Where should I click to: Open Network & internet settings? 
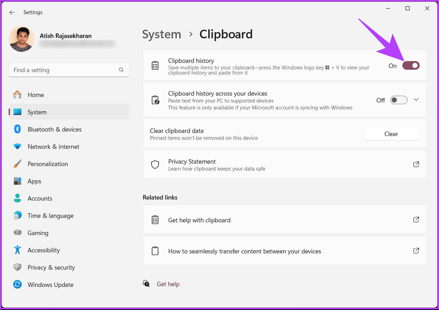69,147
